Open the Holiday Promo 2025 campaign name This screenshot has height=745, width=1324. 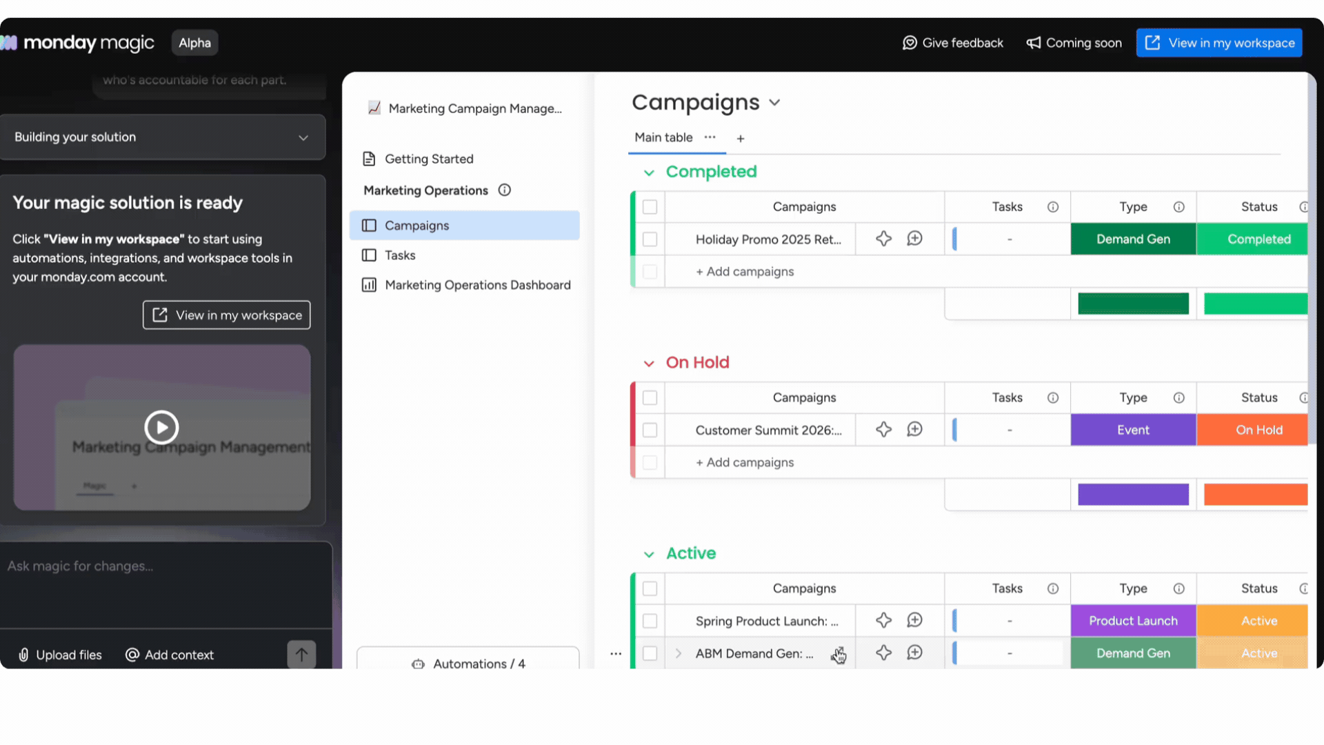[x=768, y=239]
